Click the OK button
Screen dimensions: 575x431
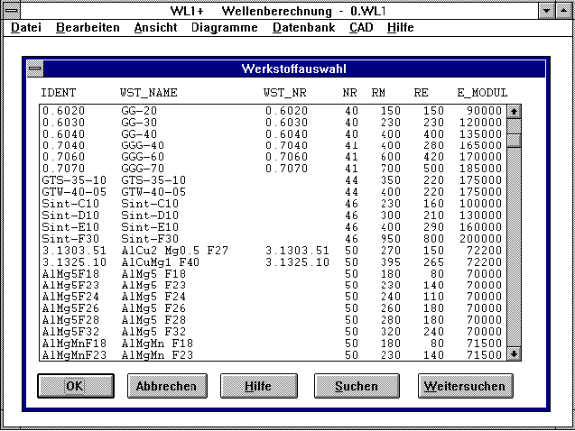coord(76,386)
